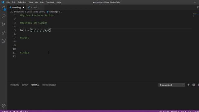Image resolution: width=199 pixels, height=112 pixels.
Task: Open the Explorer view in activity bar
Action: click(x=3, y=8)
